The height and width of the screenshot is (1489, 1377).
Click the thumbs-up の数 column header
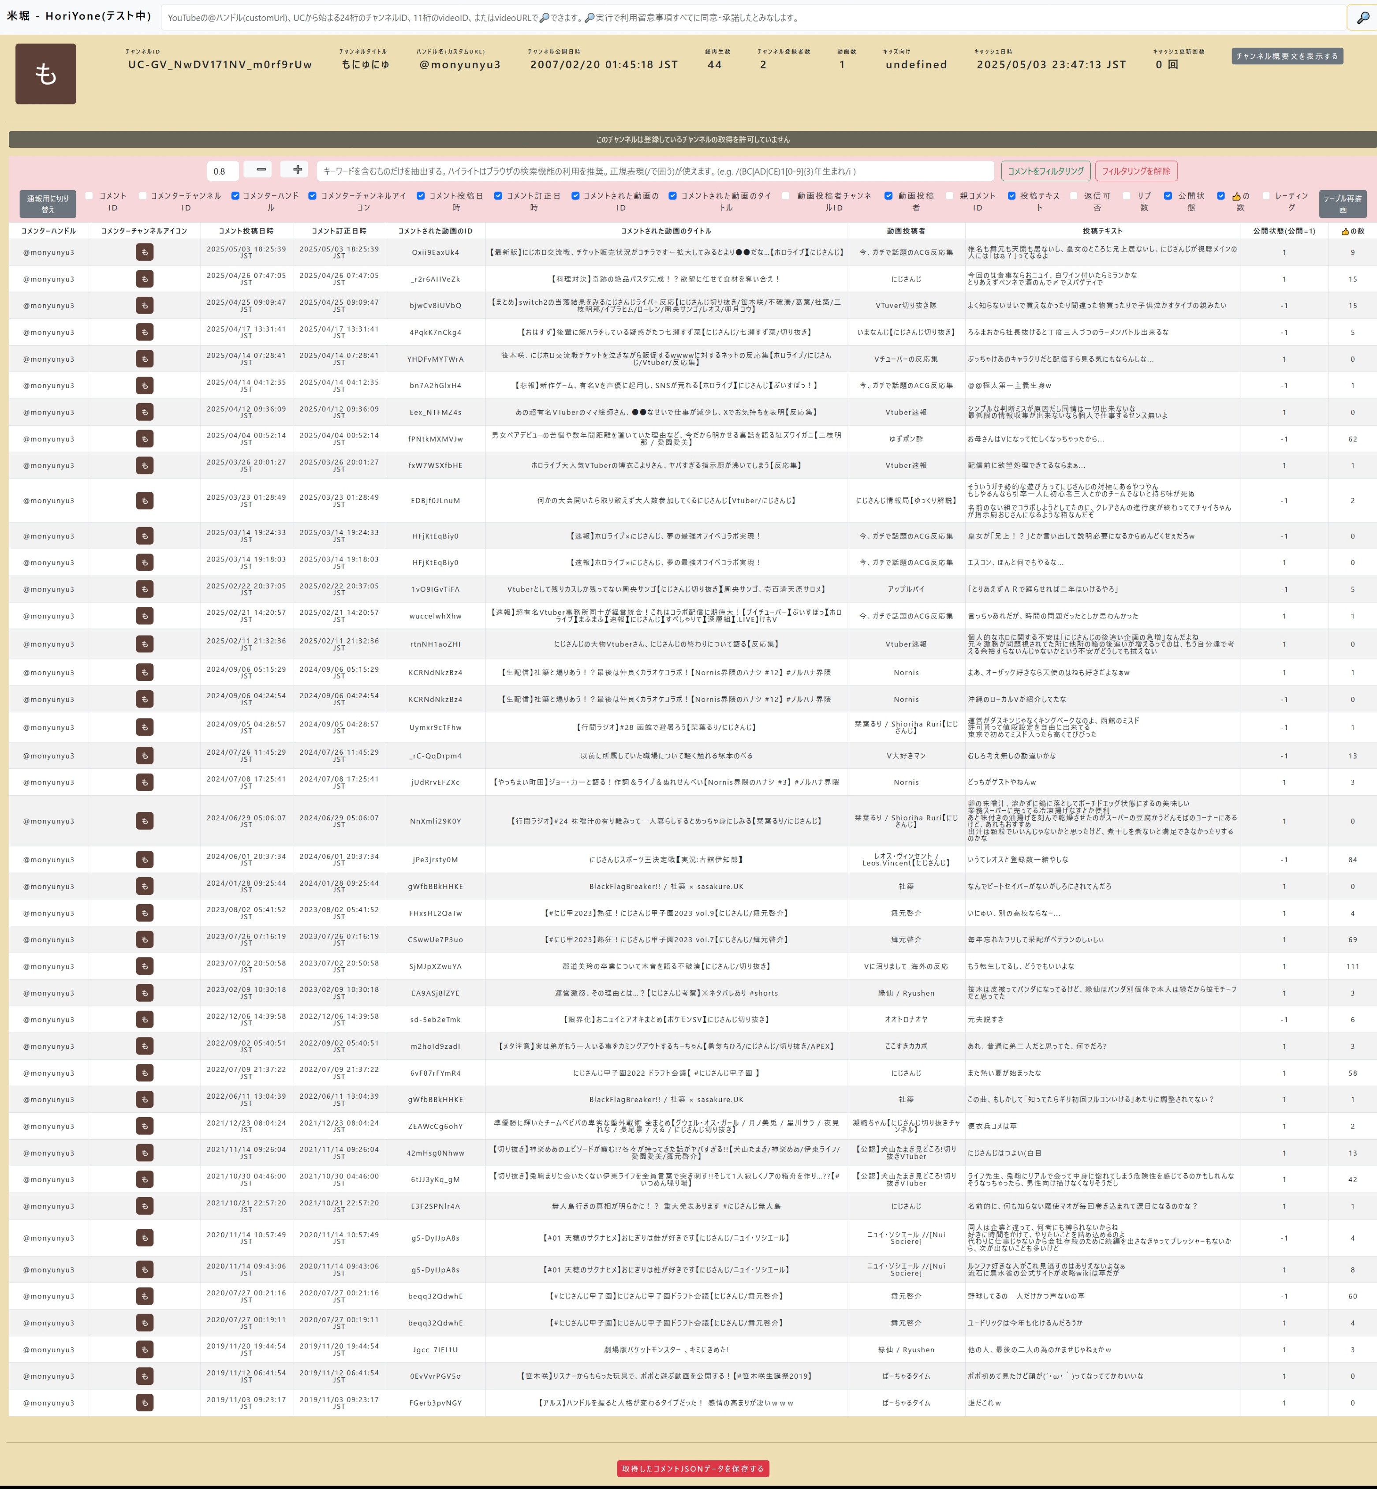[x=1352, y=231]
